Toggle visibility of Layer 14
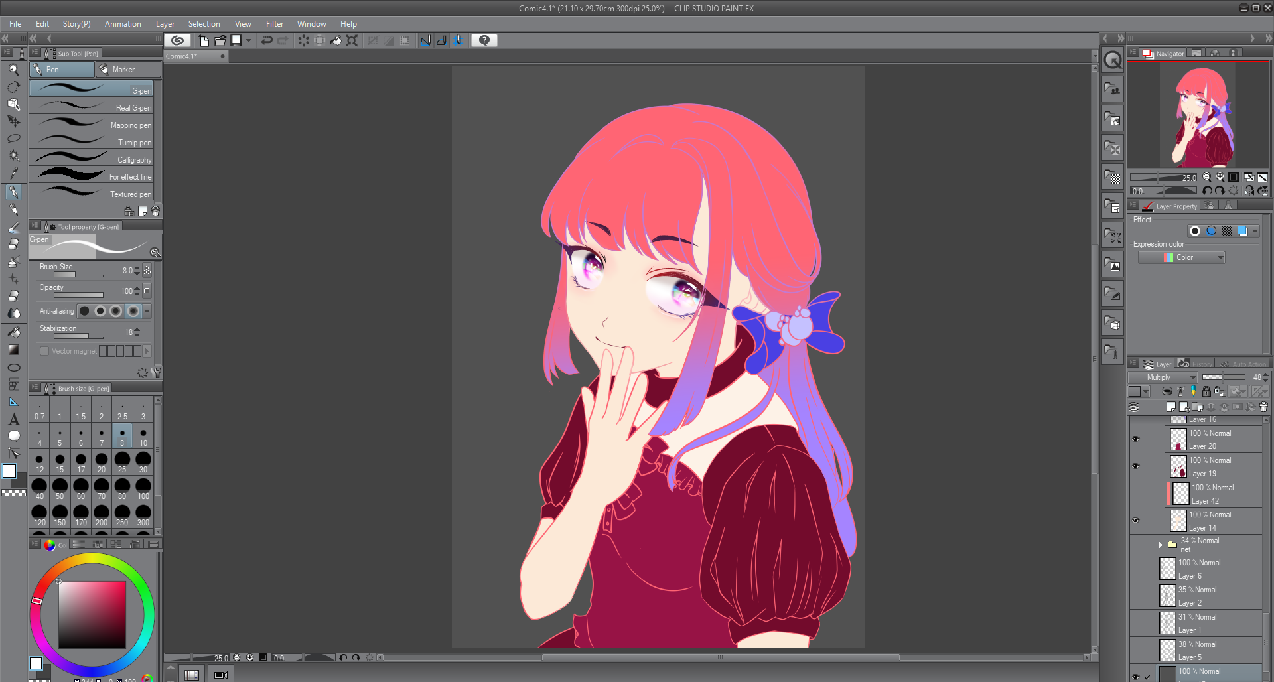 click(1135, 521)
